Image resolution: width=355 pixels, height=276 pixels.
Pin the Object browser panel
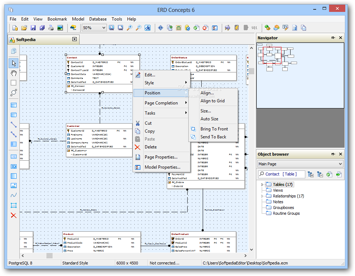333,154
